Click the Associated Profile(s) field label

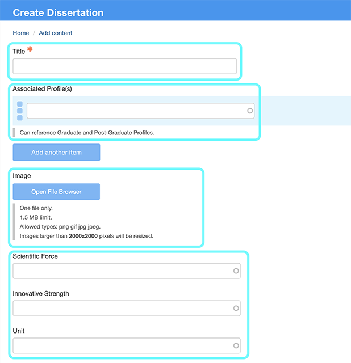coord(42,88)
